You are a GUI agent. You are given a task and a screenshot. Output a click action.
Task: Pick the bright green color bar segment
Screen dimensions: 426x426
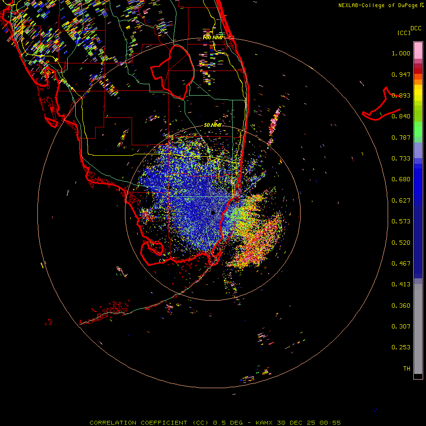tap(418, 129)
